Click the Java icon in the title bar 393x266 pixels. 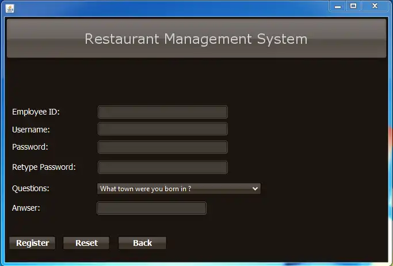coord(10,9)
